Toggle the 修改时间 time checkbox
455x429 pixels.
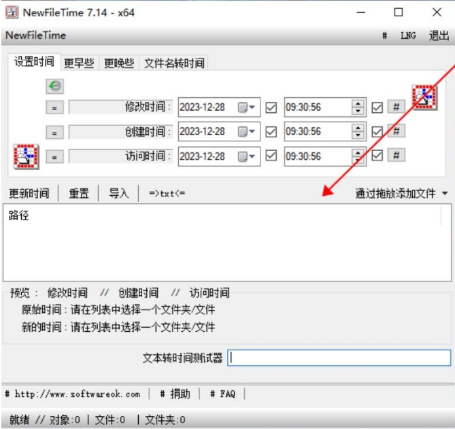(x=377, y=107)
